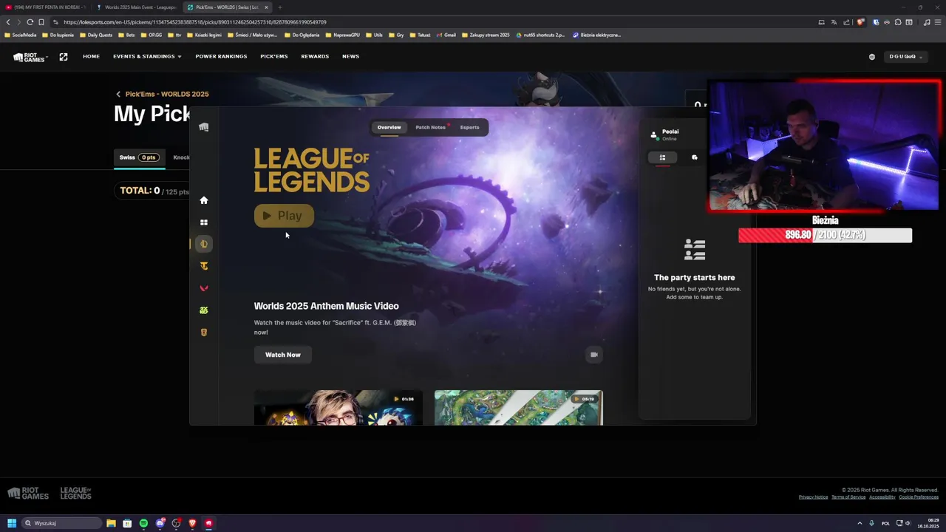This screenshot has height=532, width=946.
Task: Open the Riot Client home icon in sidebar
Action: [x=204, y=200]
